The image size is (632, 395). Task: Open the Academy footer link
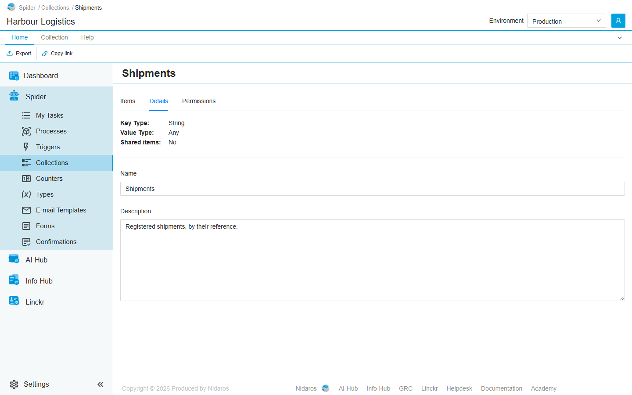click(x=543, y=388)
